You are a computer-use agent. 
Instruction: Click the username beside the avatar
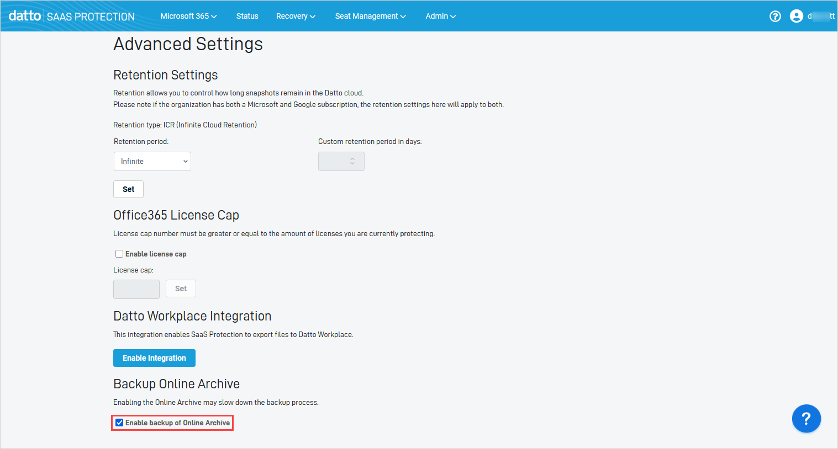click(x=821, y=16)
